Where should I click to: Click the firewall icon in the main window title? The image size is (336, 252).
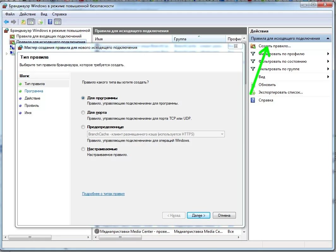5,6
